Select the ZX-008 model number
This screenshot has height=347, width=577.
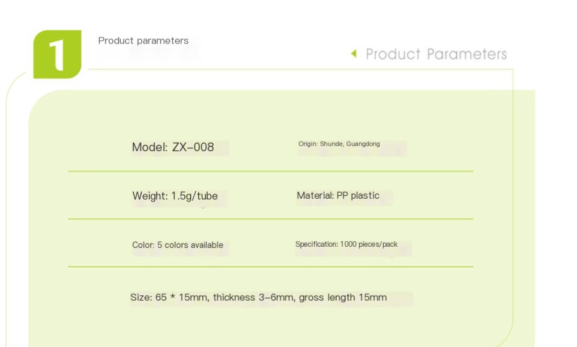point(193,147)
